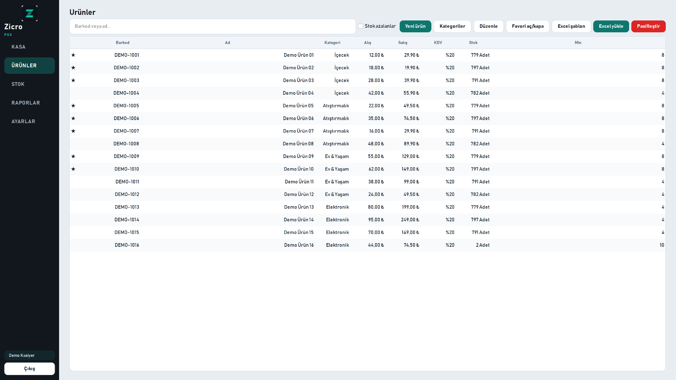Select ÜRÜNLER in the sidebar
Viewport: 676px width, 380px height.
(29, 66)
